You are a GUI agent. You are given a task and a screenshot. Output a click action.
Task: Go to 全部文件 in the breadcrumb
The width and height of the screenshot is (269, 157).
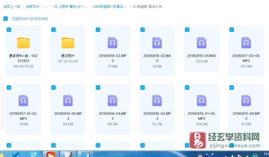[x=33, y=6]
